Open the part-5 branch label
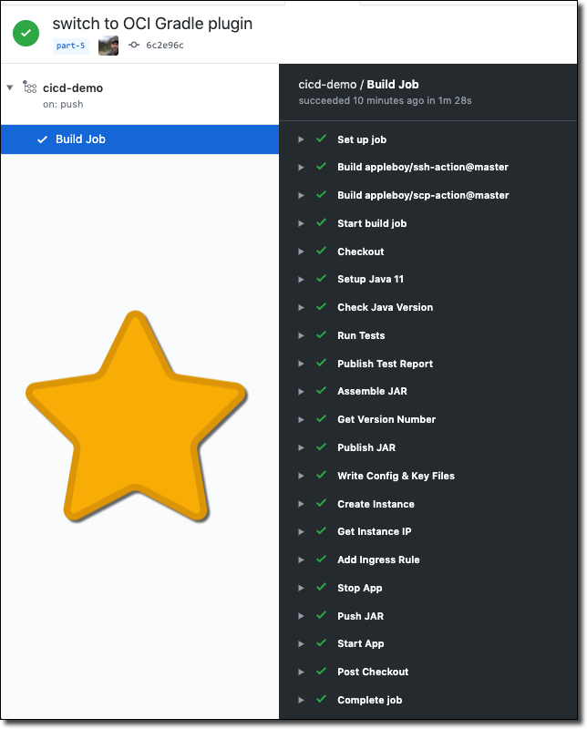The width and height of the screenshot is (587, 729). tap(70, 46)
